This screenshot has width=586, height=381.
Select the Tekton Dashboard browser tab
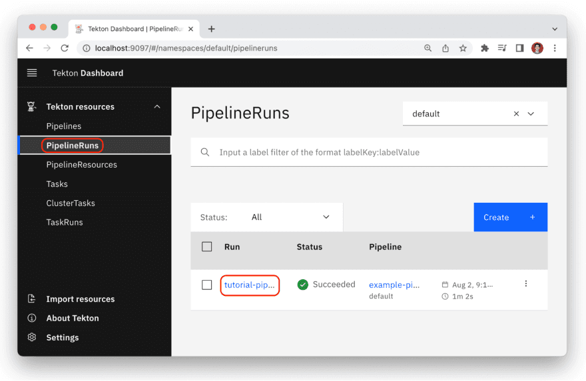point(134,29)
